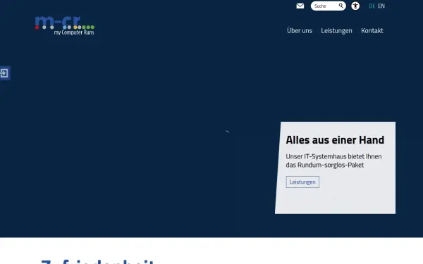Viewport: 423px width, 264px height.
Task: Open the Kontakt menu item
Action: click(x=372, y=31)
